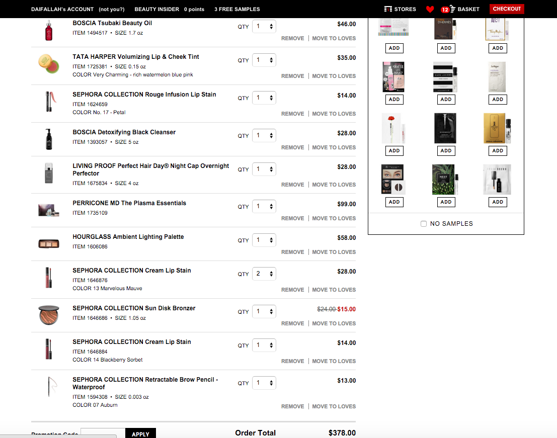The height and width of the screenshot is (438, 557).
Task: Open the Beauty Insider menu item
Action: (x=155, y=9)
